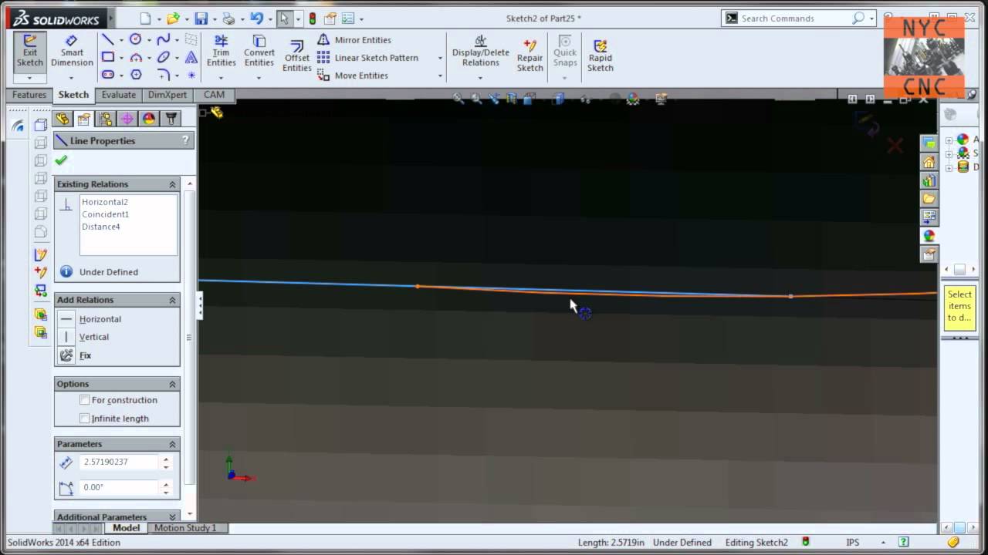Select the Polygon sketch tool

pyautogui.click(x=136, y=75)
